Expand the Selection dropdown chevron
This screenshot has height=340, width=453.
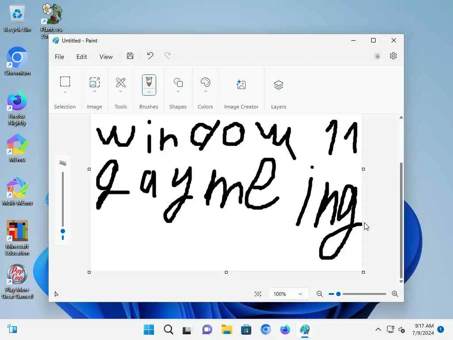click(x=65, y=92)
